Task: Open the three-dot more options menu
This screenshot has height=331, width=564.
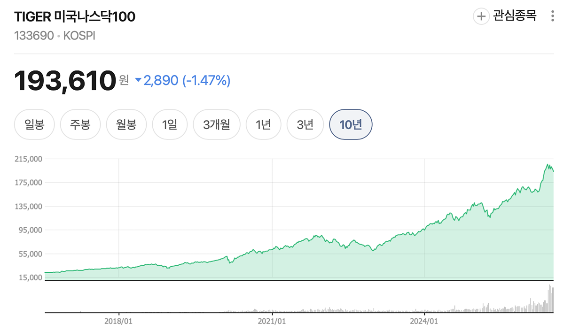Action: point(552,16)
